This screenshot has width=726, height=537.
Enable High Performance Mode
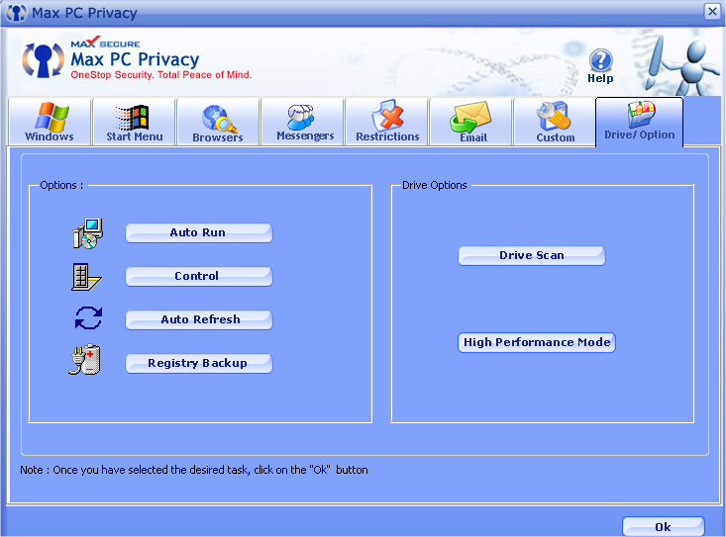tap(537, 342)
